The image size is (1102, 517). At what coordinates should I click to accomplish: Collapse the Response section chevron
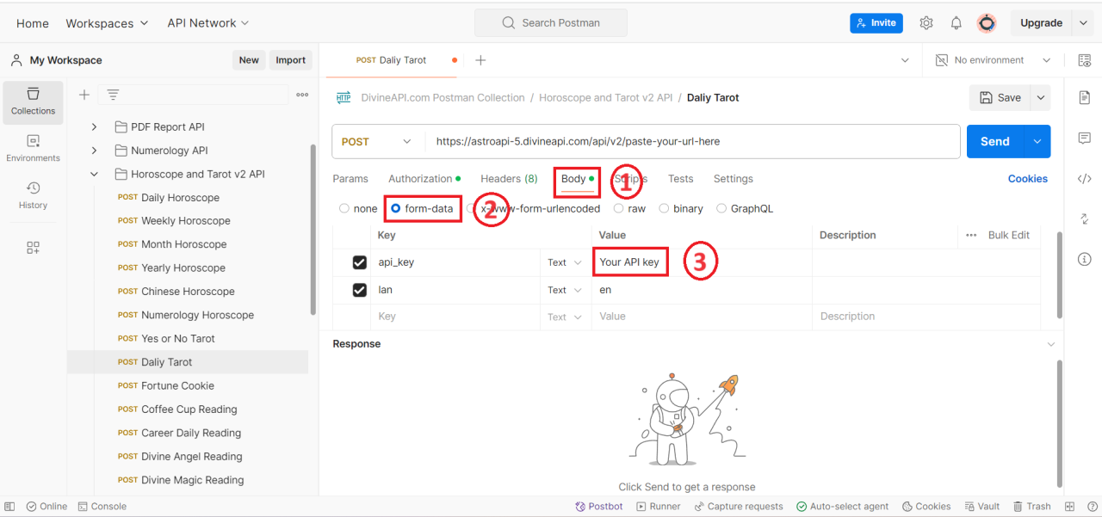click(1050, 344)
